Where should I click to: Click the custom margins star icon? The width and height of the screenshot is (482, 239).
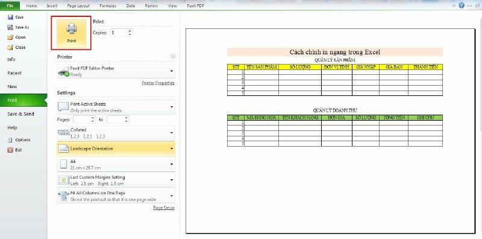coord(63,180)
